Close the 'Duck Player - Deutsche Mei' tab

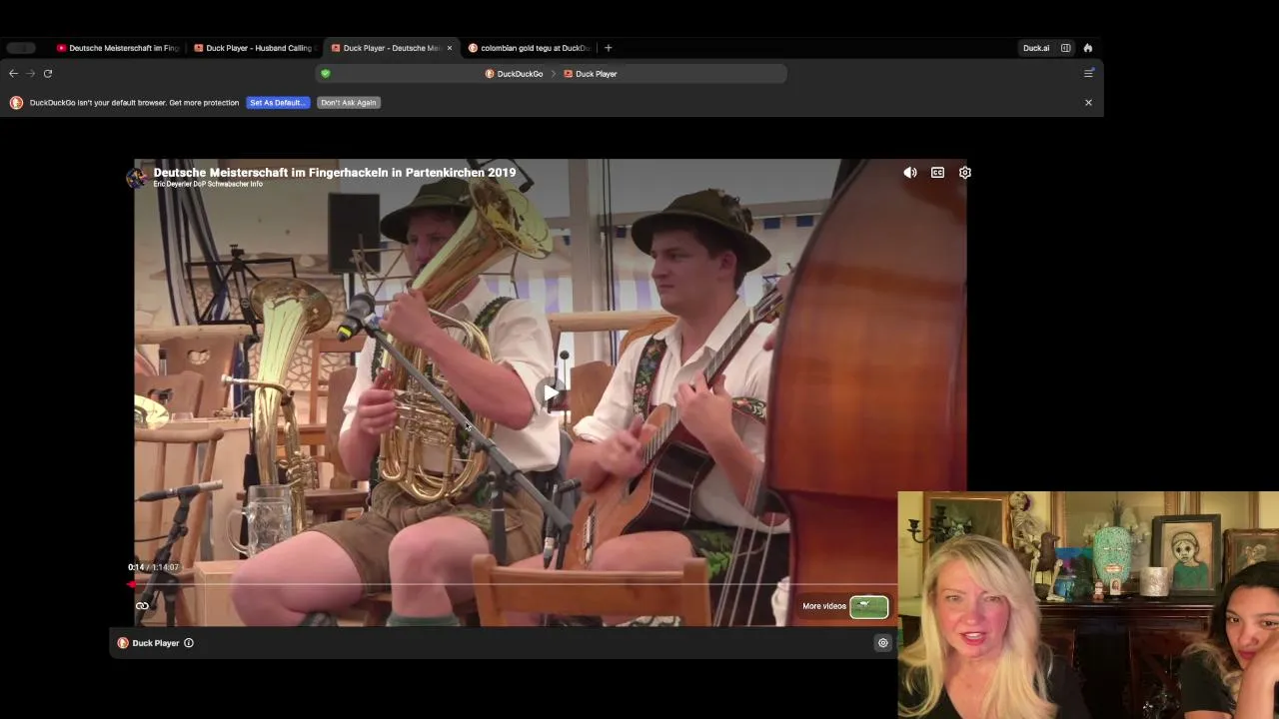(450, 48)
